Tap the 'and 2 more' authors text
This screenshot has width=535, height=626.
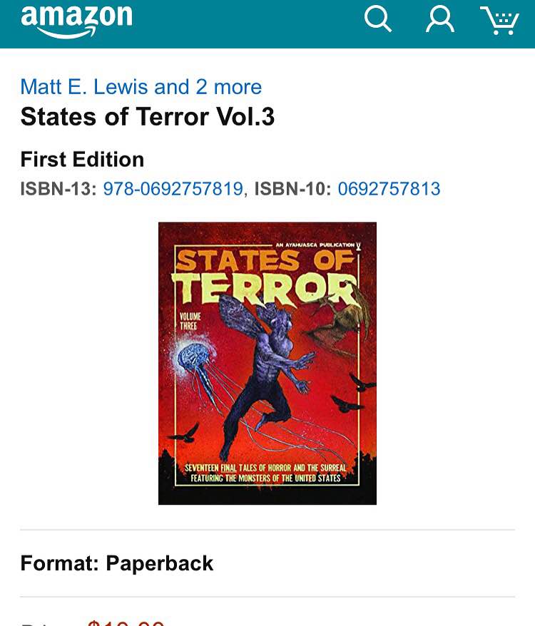[208, 87]
